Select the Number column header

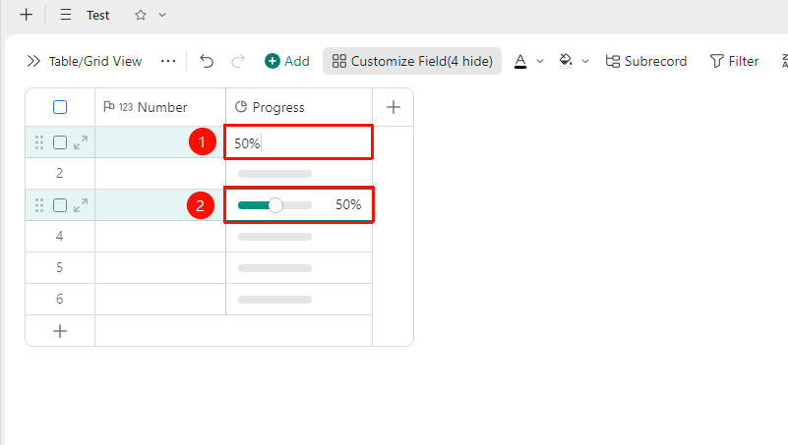point(160,107)
